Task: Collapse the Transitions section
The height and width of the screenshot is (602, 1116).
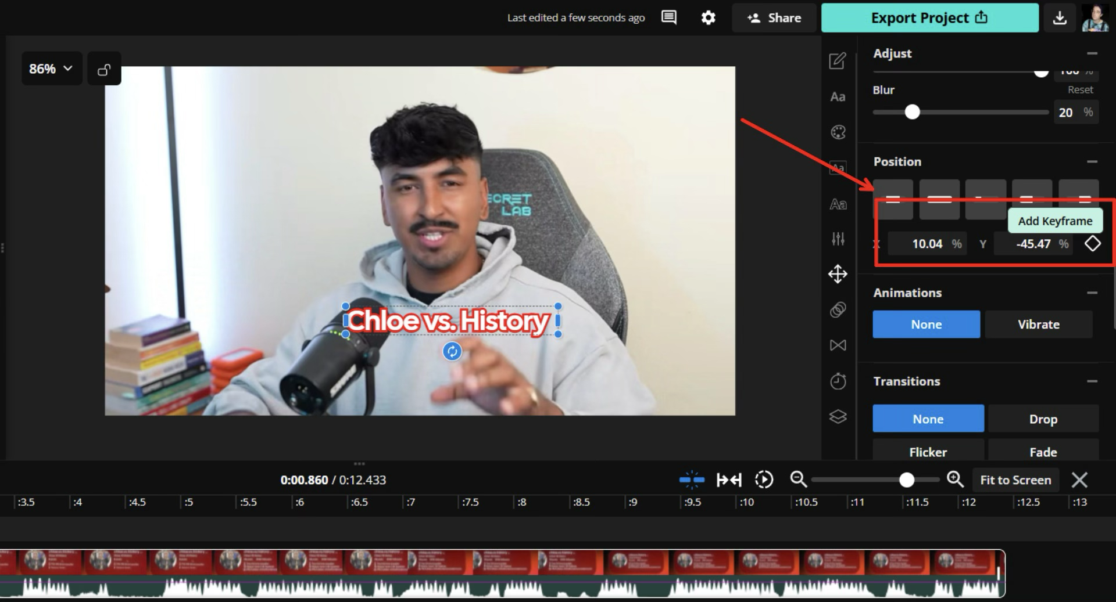Action: tap(1092, 381)
